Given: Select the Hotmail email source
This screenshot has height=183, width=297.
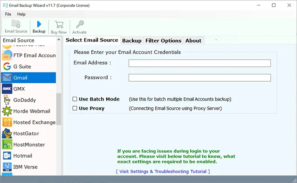Looking at the screenshot, I should [x=22, y=156].
